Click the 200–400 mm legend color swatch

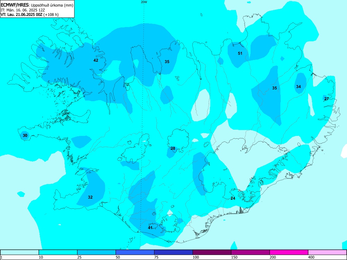click(289, 252)
